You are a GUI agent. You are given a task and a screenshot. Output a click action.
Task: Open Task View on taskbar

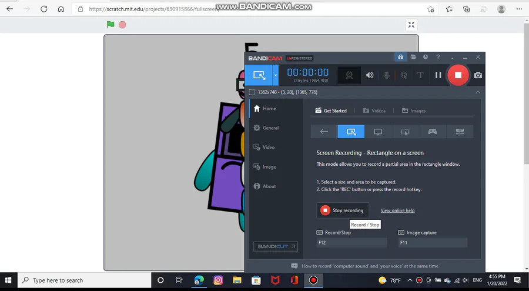[179, 280]
